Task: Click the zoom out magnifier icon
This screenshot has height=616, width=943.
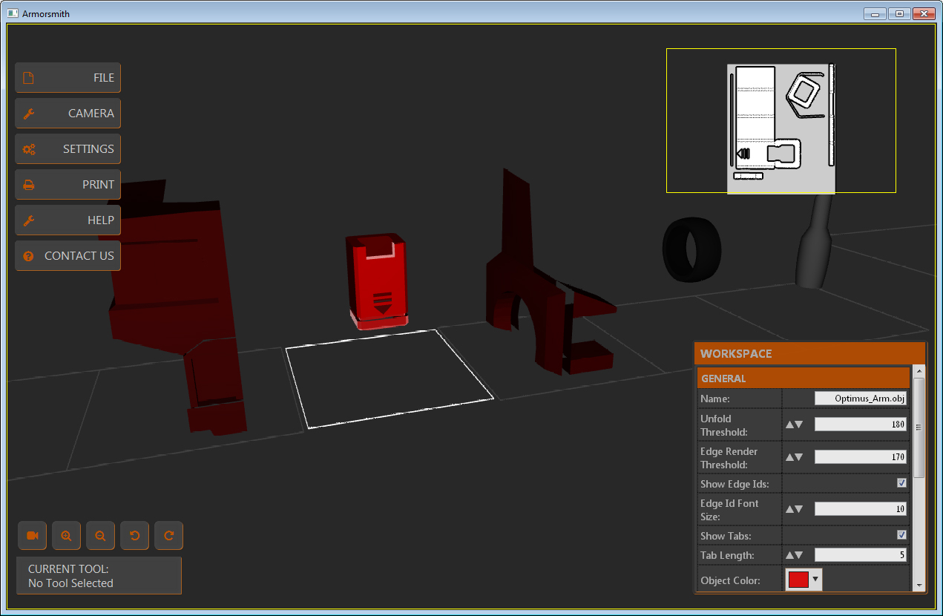Action: pos(101,536)
